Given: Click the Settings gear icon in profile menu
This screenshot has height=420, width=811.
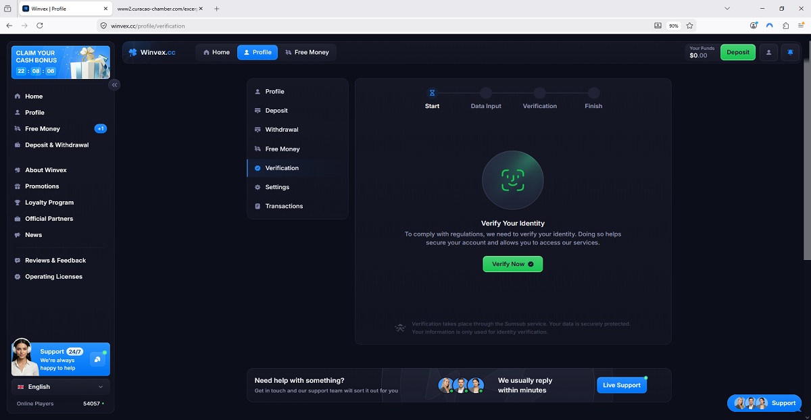Looking at the screenshot, I should 257,187.
